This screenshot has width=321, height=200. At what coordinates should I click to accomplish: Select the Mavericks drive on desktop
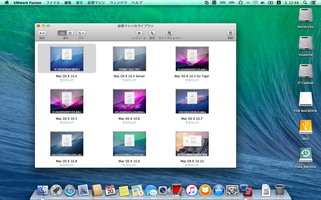click(x=305, y=16)
